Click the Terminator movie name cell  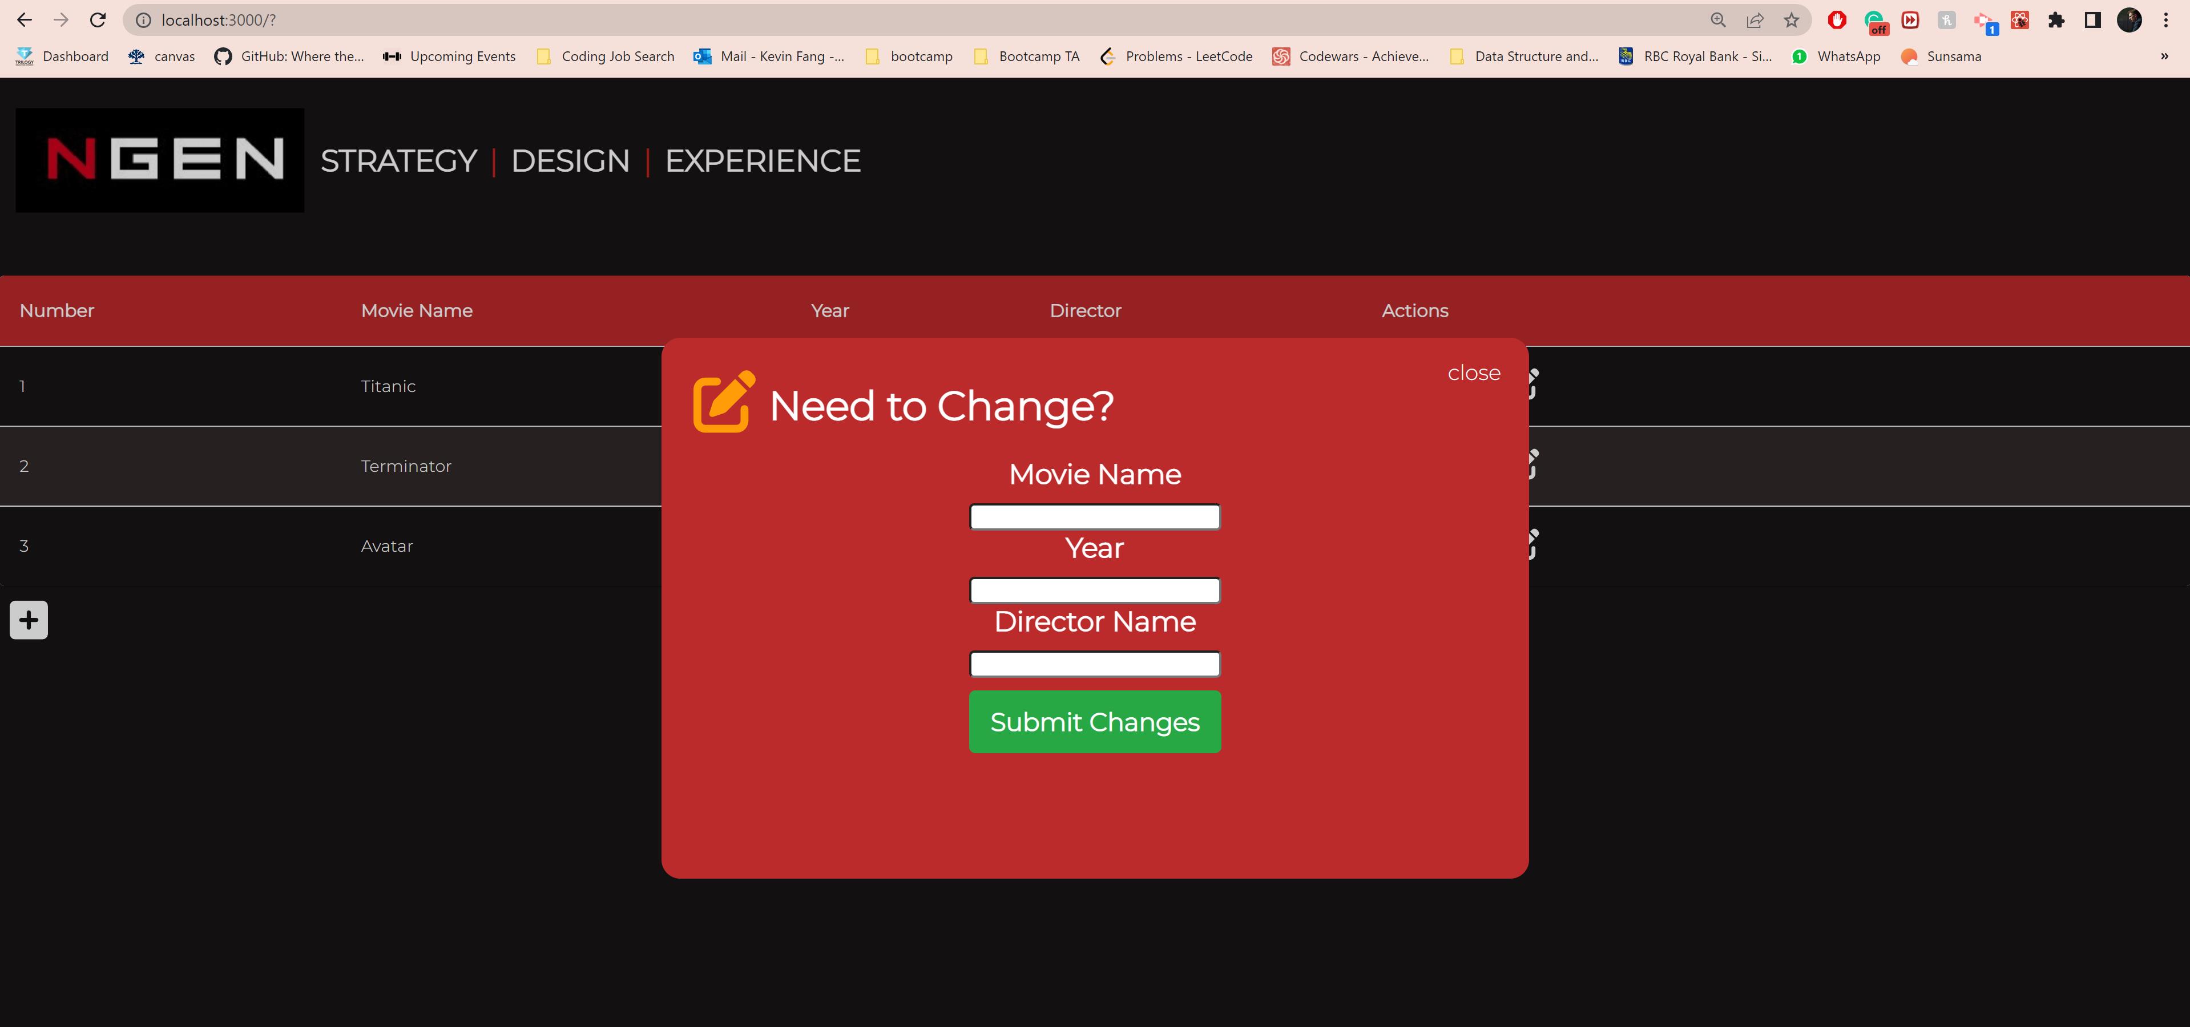click(406, 466)
